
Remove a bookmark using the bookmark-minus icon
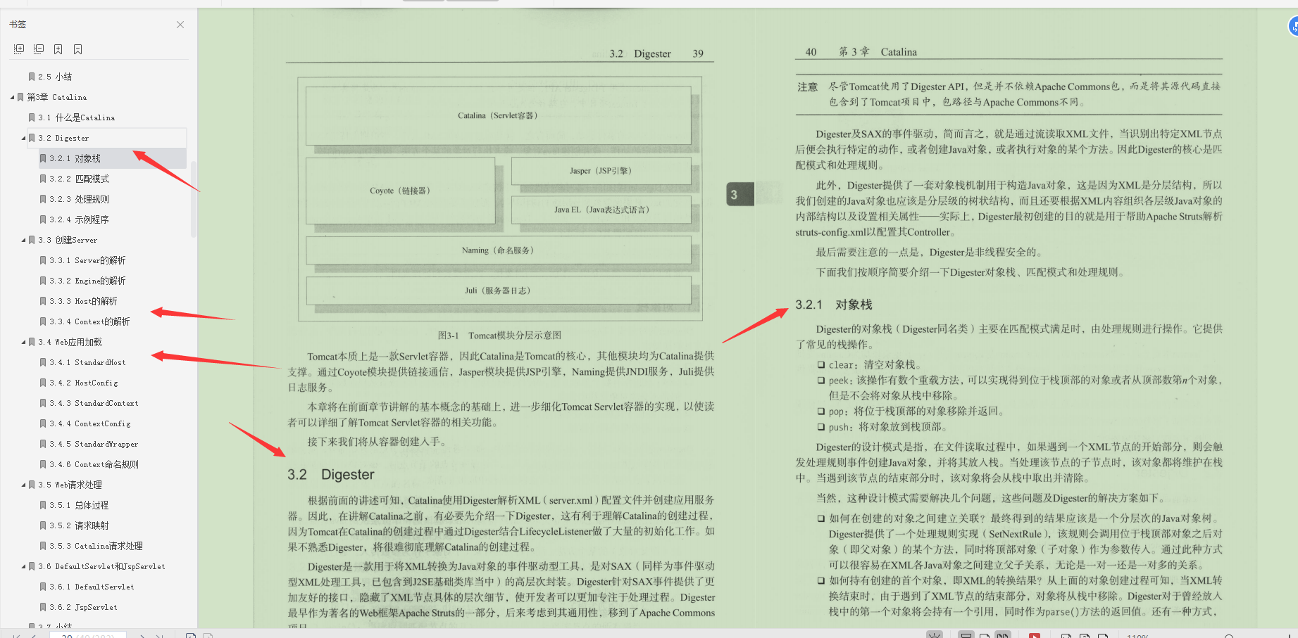pos(77,49)
